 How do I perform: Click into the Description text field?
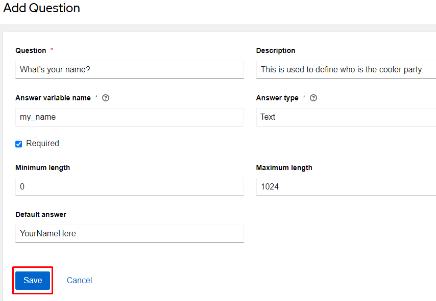point(346,70)
